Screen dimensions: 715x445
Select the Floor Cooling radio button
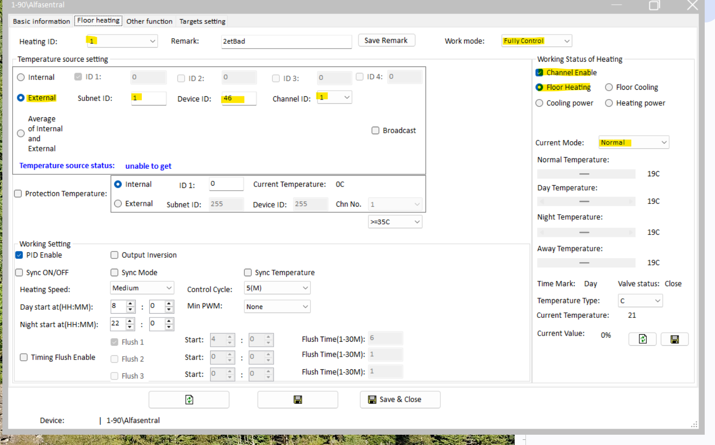(609, 87)
